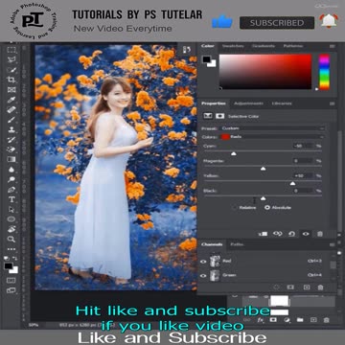The image size is (345, 345).
Task: Select the Hand tool
Action: coord(11,229)
